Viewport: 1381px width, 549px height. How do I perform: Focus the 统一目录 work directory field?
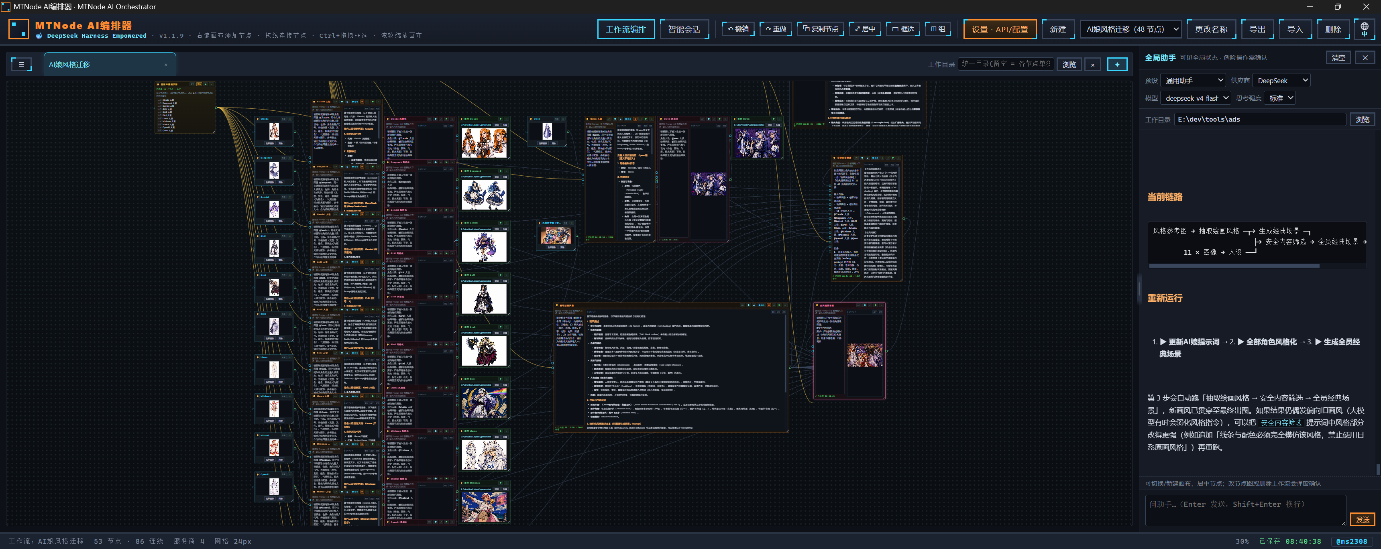click(x=1006, y=64)
